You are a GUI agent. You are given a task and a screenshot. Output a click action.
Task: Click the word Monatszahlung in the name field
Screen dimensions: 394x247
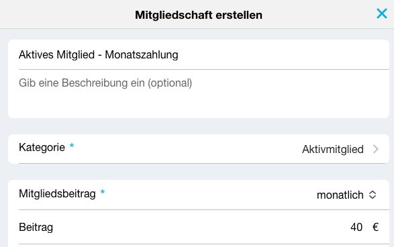pyautogui.click(x=142, y=55)
